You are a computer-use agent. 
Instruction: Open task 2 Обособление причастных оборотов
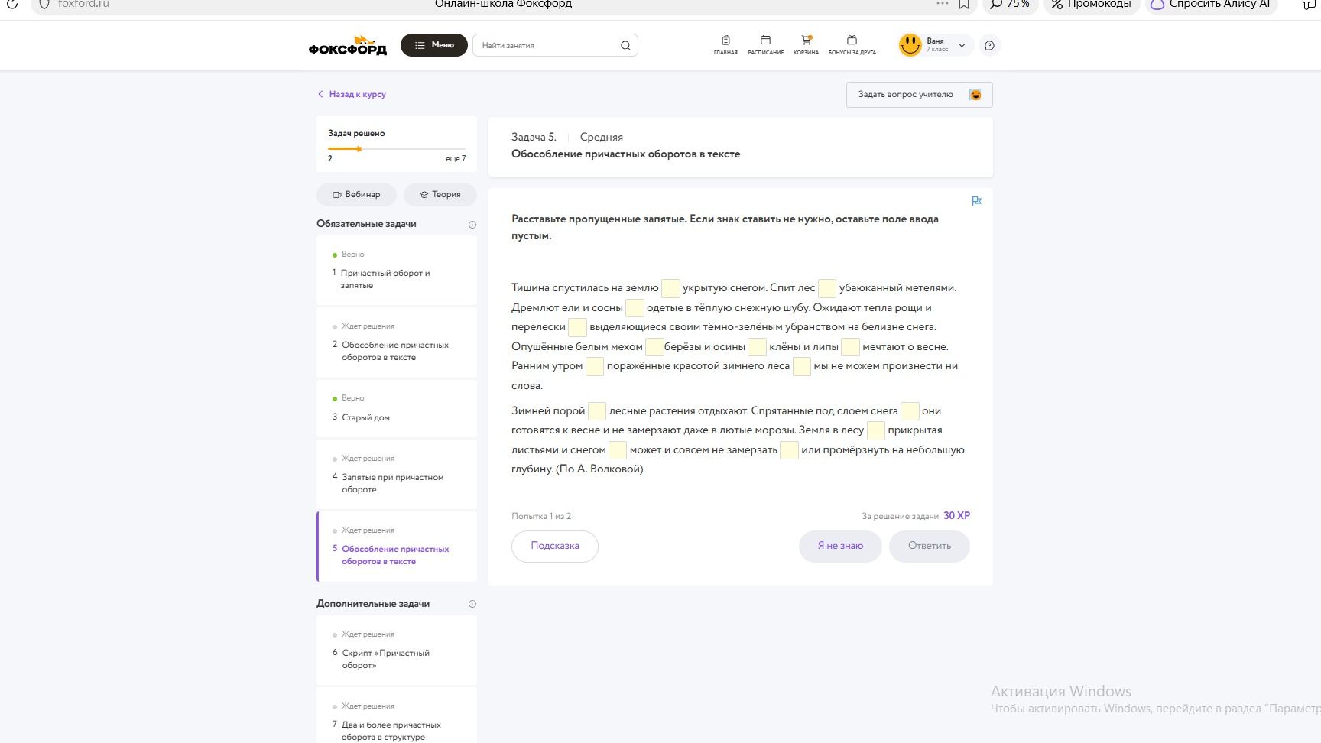[396, 342]
